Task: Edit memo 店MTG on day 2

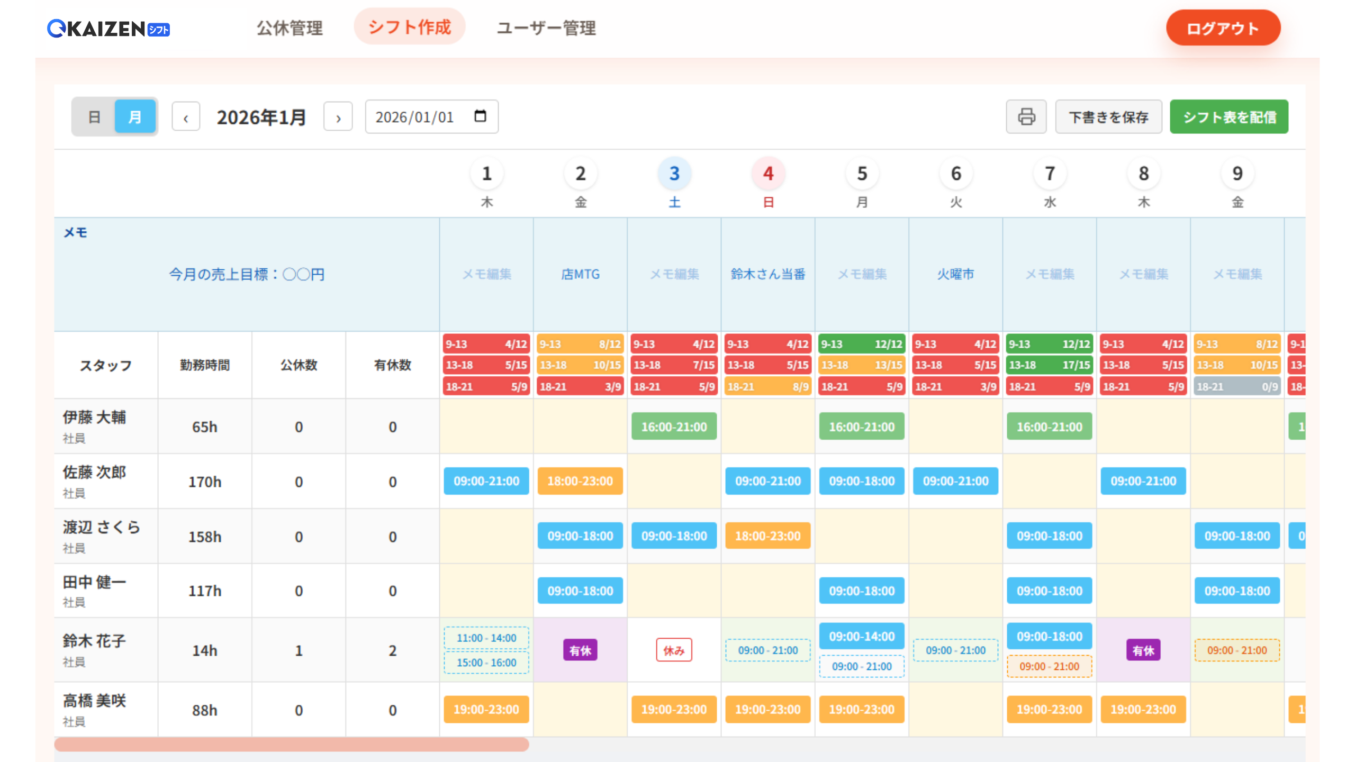Action: click(580, 274)
